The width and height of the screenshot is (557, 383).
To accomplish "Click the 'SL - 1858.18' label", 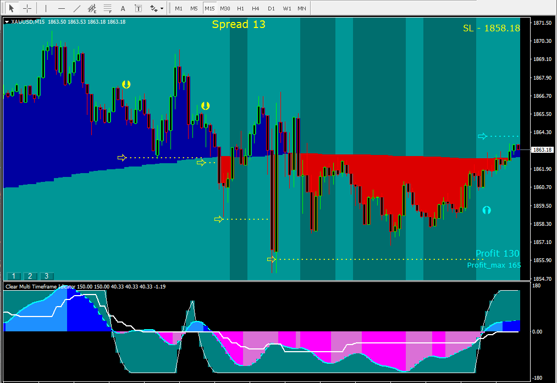I will pos(491,28).
